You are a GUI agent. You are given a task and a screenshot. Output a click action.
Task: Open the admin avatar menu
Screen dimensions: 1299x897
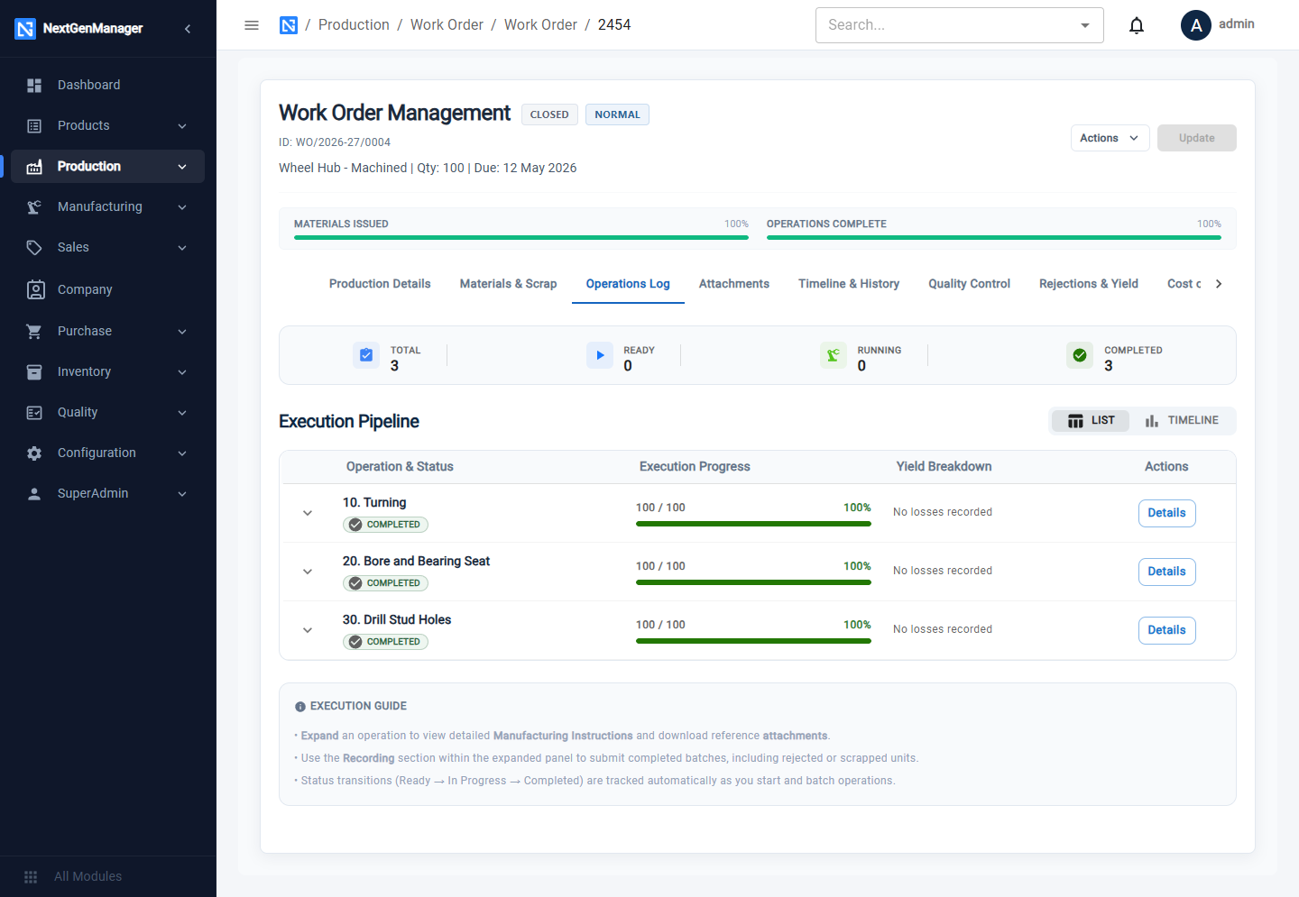[x=1196, y=25]
